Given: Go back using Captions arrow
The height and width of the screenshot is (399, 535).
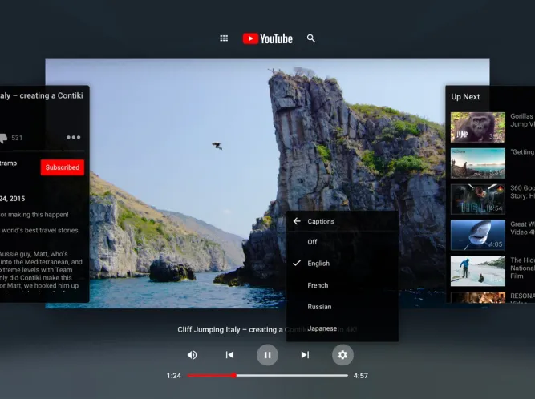Looking at the screenshot, I should [297, 221].
